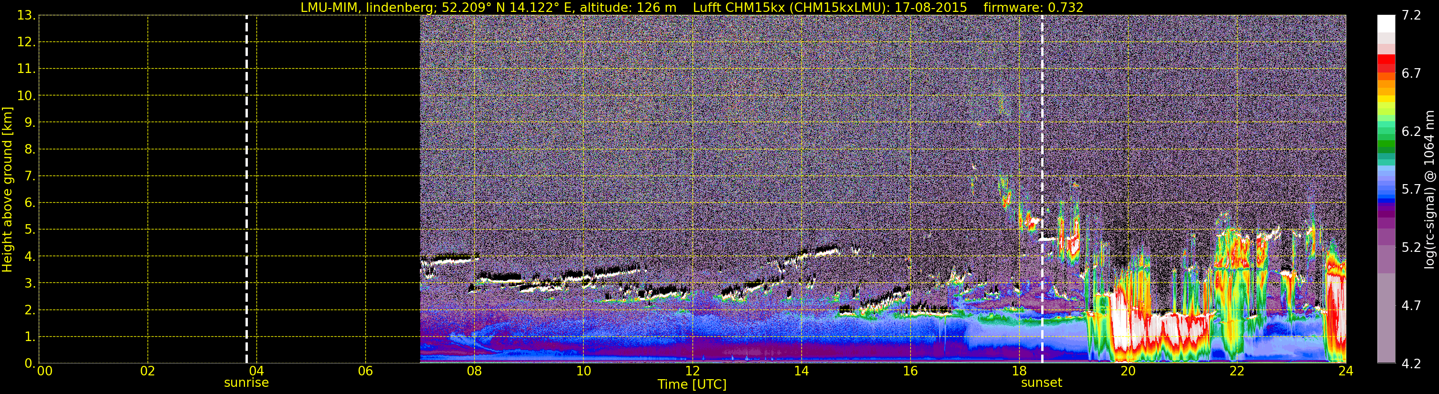1439x394 pixels.
Task: Click the height axis tick label '12.'
Action: 26,42
